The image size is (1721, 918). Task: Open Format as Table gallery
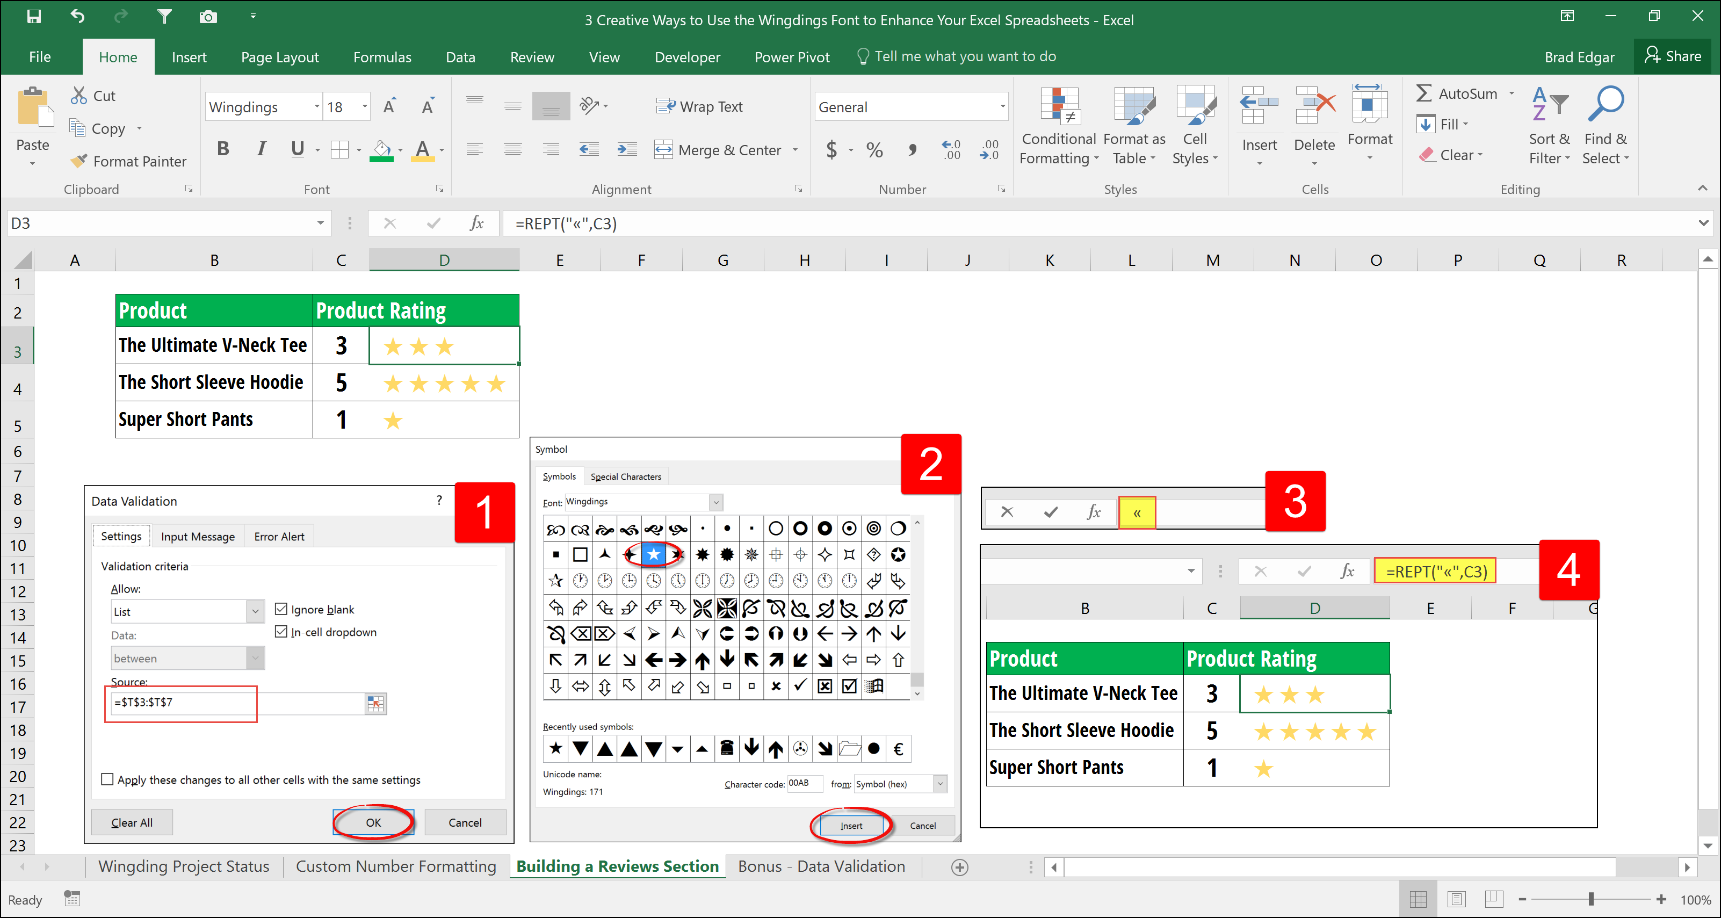(x=1134, y=126)
